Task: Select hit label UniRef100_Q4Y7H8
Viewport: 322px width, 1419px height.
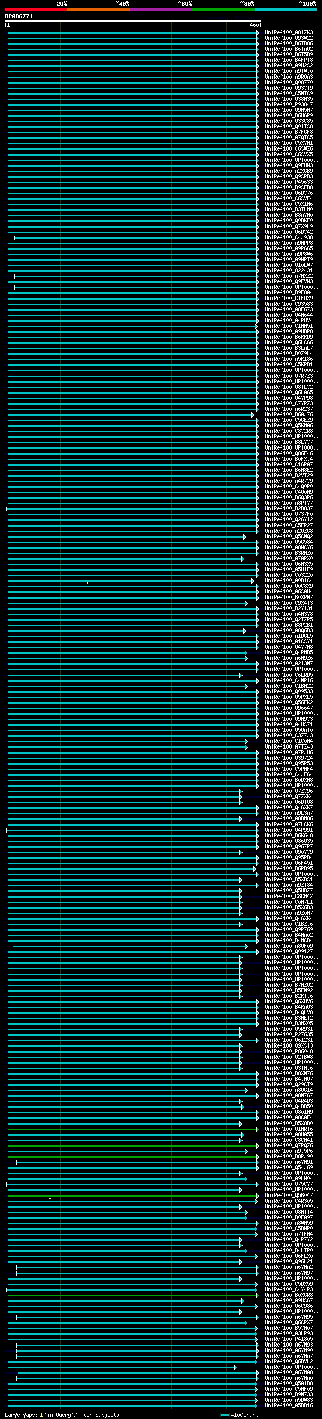Action: [x=288, y=647]
